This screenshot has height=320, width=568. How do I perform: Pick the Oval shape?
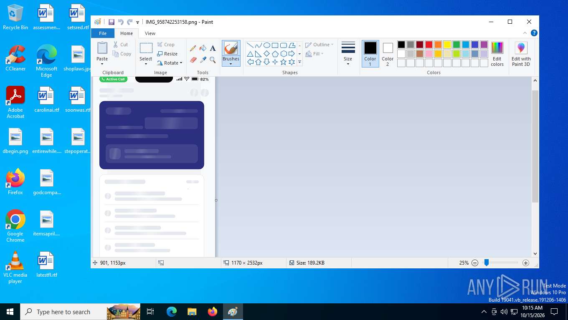click(266, 45)
